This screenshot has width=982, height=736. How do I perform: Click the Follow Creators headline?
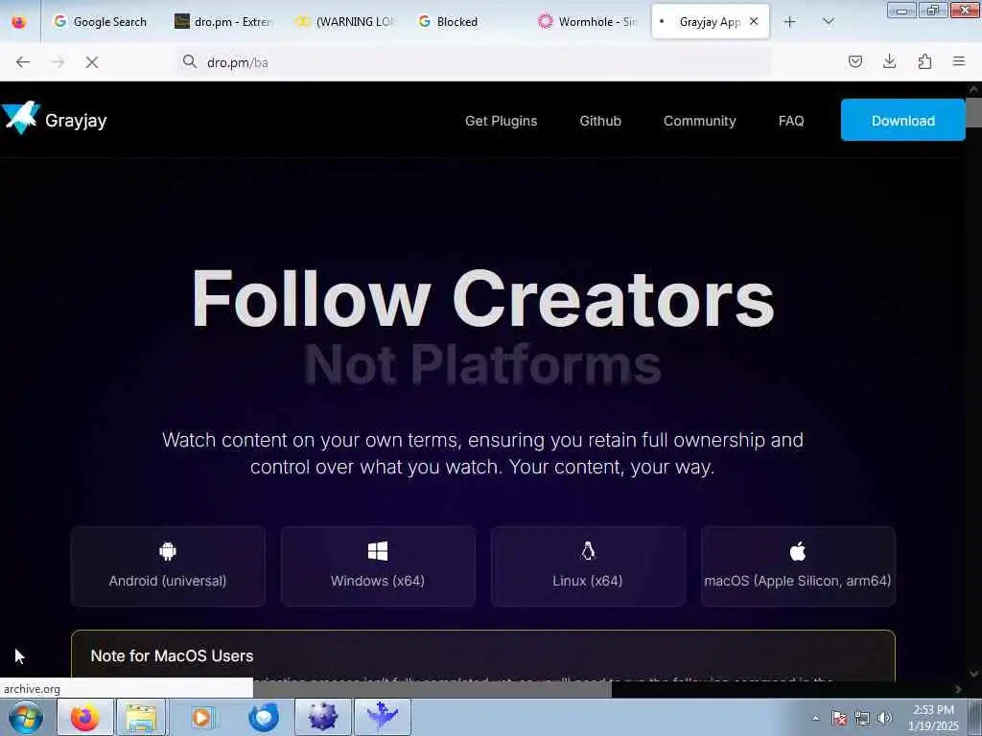click(483, 299)
